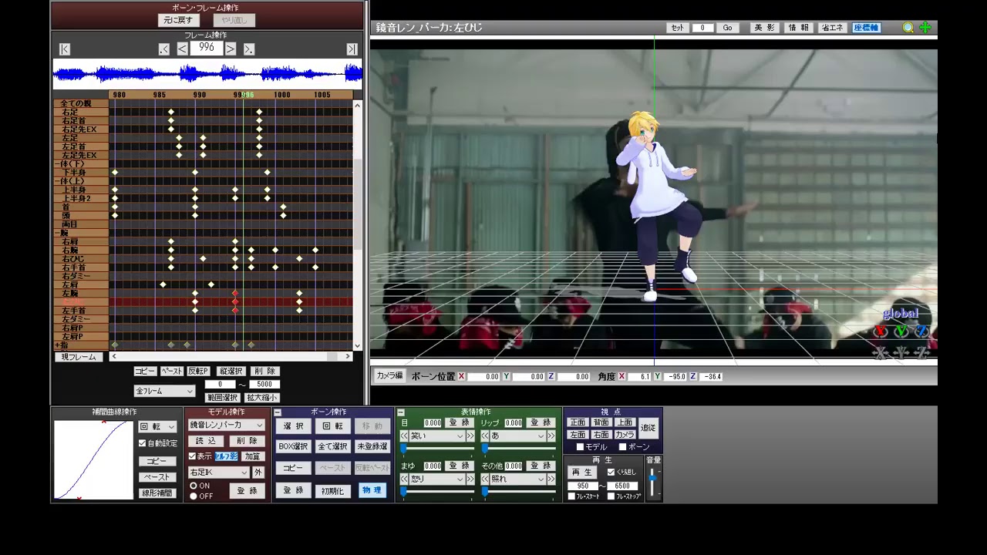Click 元に戻す undo button

click(178, 20)
